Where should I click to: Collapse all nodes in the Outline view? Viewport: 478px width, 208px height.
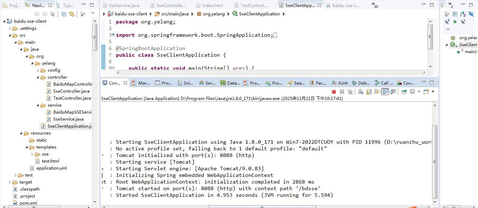pyautogui.click(x=455, y=14)
